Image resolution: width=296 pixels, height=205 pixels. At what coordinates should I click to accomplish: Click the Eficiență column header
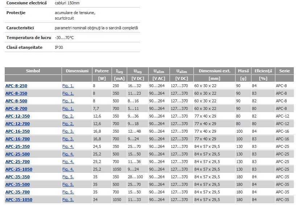point(263,71)
